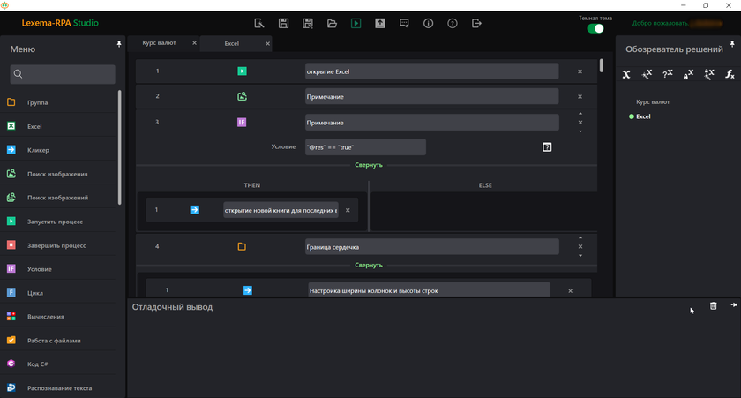This screenshot has height=398, width=741.
Task: Open the comments toolbar icon
Action: point(404,23)
